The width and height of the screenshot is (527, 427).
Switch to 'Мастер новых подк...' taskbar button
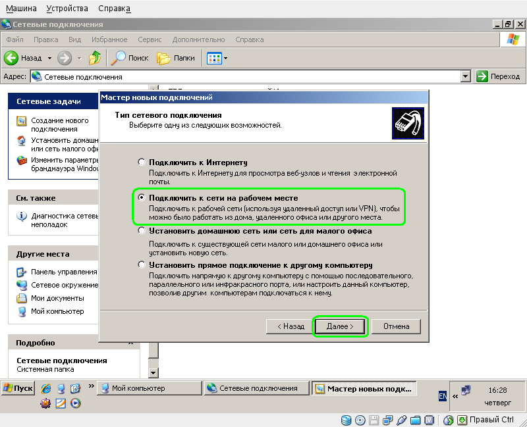pyautogui.click(x=364, y=388)
